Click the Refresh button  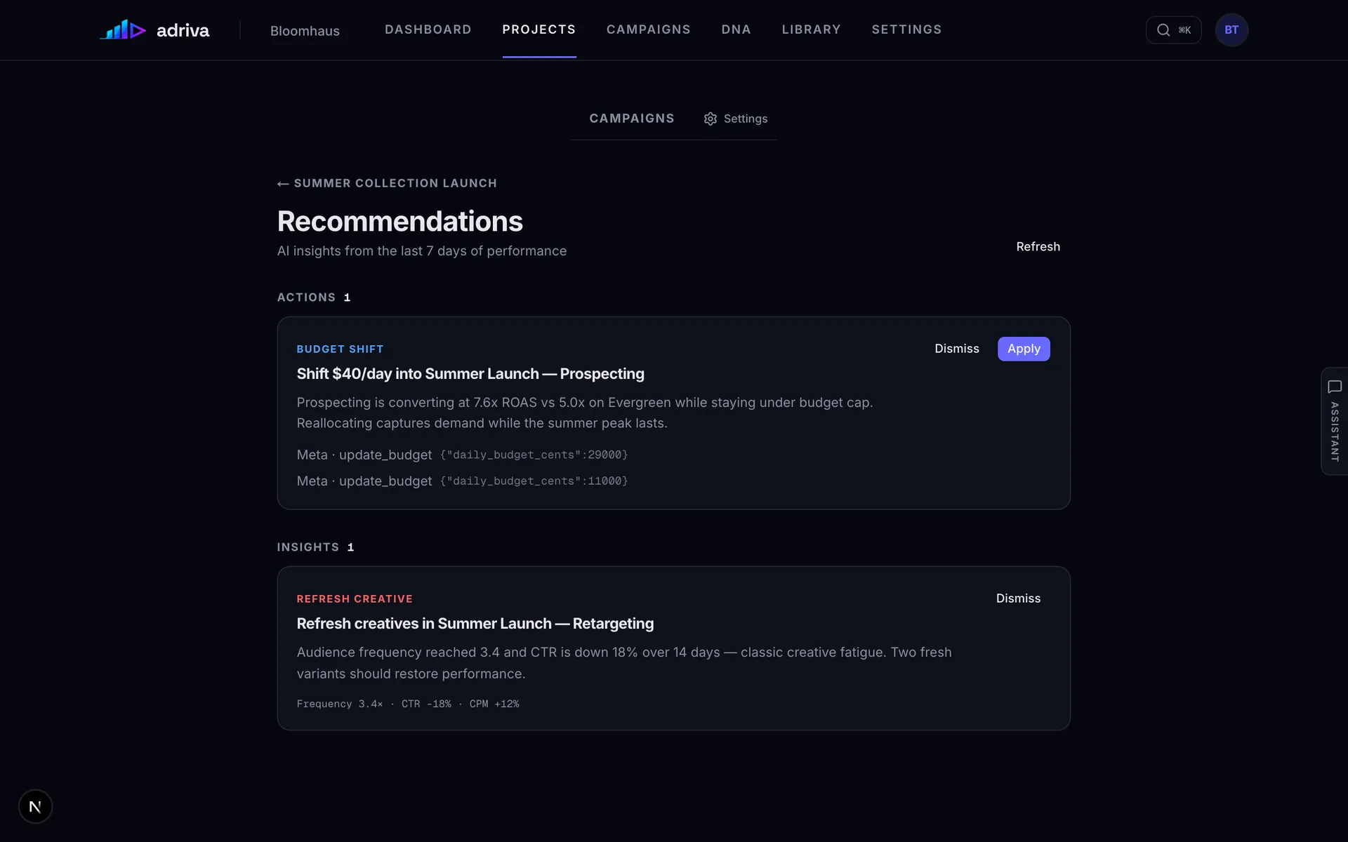click(x=1038, y=246)
